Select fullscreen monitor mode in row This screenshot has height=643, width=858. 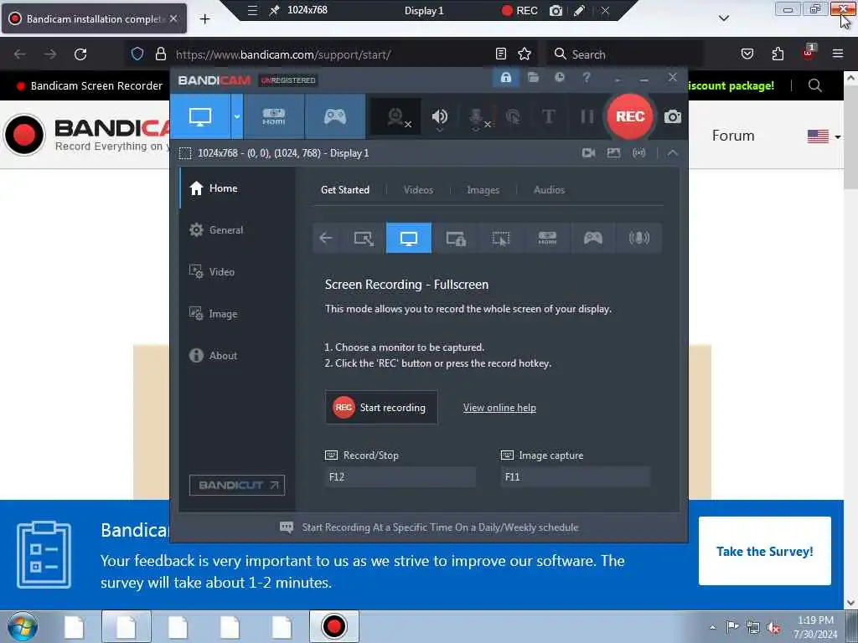(409, 238)
